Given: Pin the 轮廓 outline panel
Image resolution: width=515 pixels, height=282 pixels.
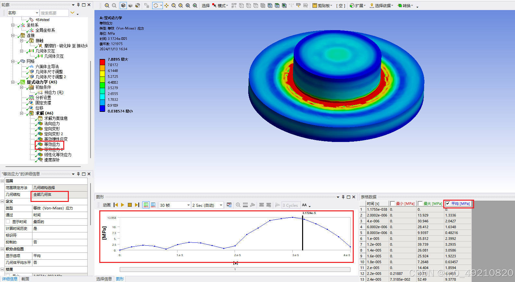Looking at the screenshot, I should (x=78, y=5).
